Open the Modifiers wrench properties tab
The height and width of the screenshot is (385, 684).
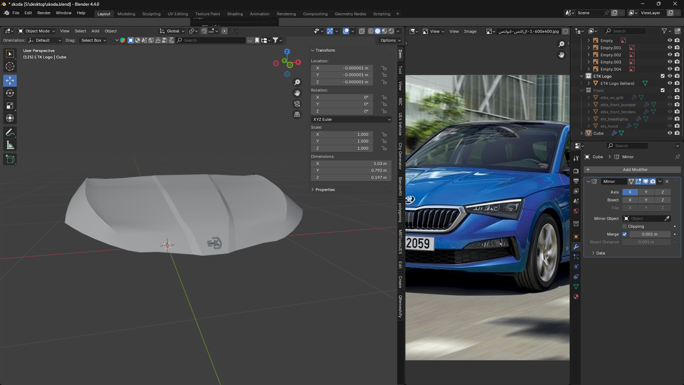(x=576, y=247)
